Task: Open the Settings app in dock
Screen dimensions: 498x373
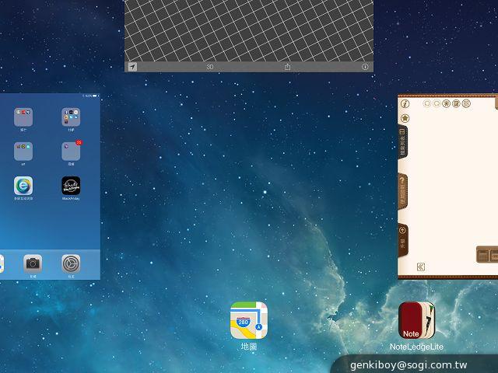Action: (71, 263)
